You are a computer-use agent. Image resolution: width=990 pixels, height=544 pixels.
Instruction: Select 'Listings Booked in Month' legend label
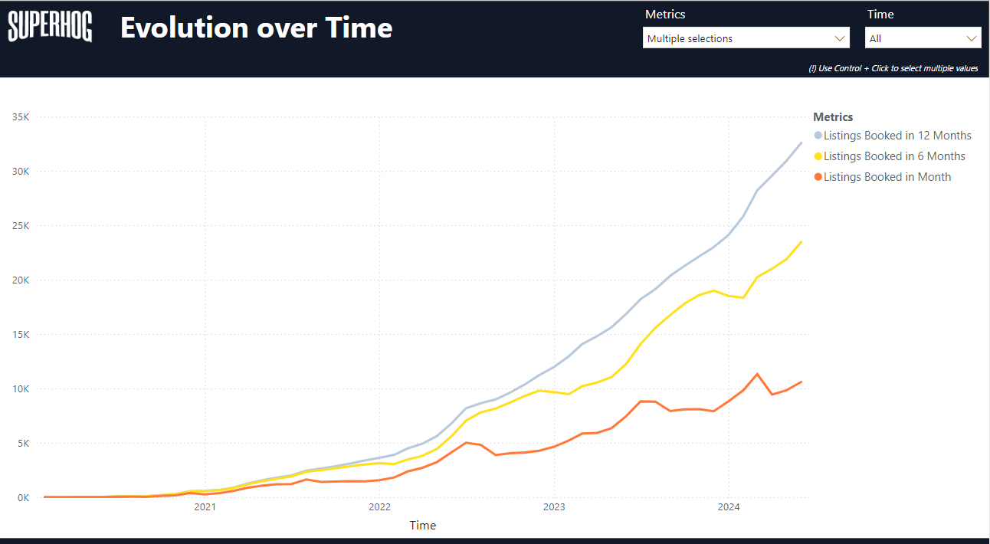click(x=887, y=177)
